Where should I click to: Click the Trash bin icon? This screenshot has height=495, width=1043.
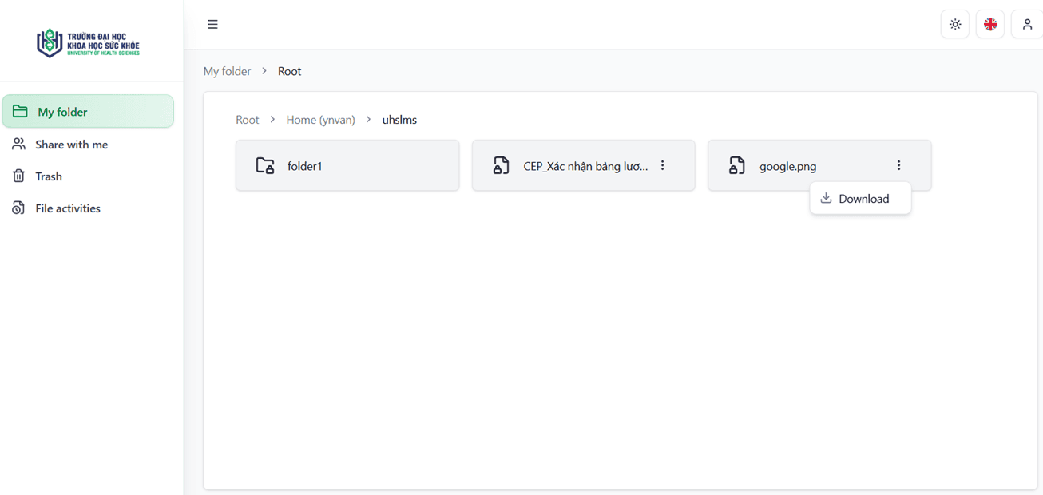(18, 176)
